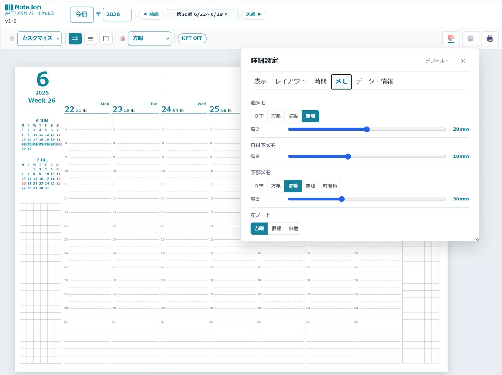Select the grid view icon in toolbar

75,38
